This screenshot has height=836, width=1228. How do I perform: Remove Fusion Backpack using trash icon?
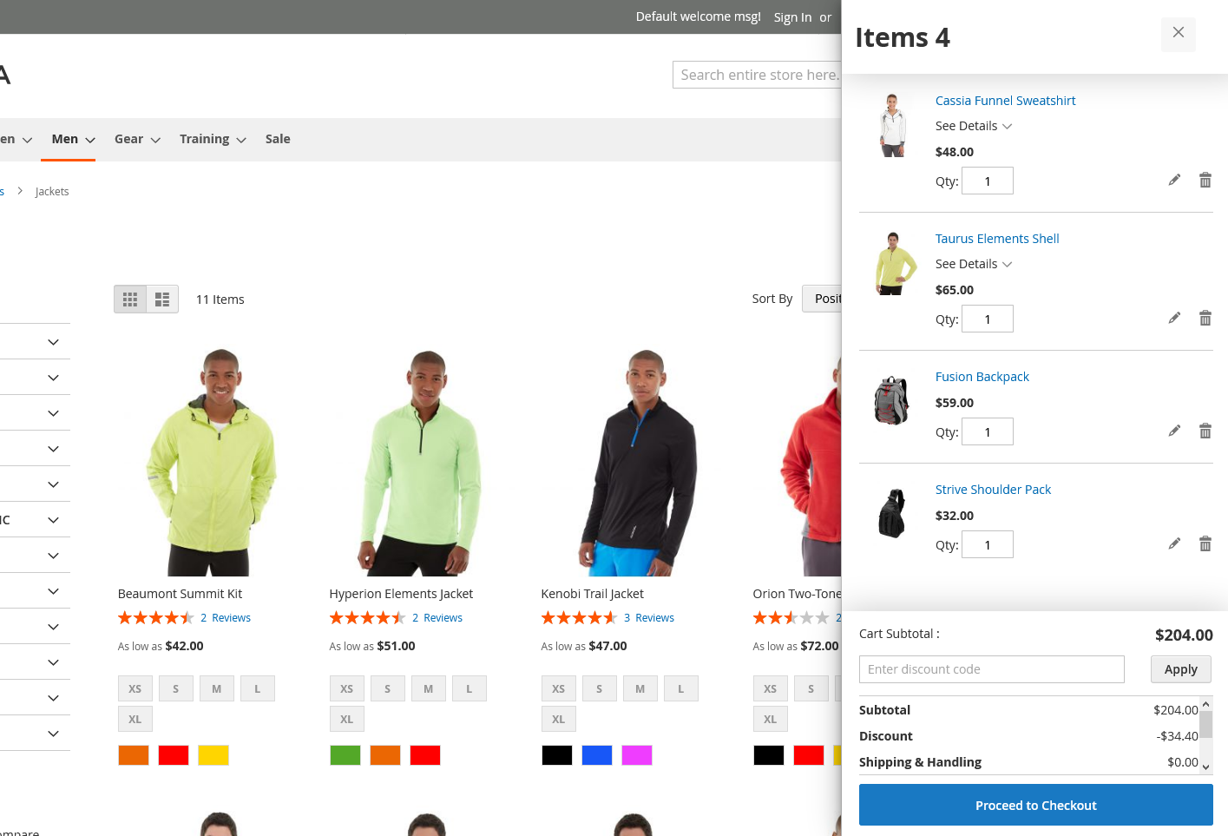tap(1205, 431)
